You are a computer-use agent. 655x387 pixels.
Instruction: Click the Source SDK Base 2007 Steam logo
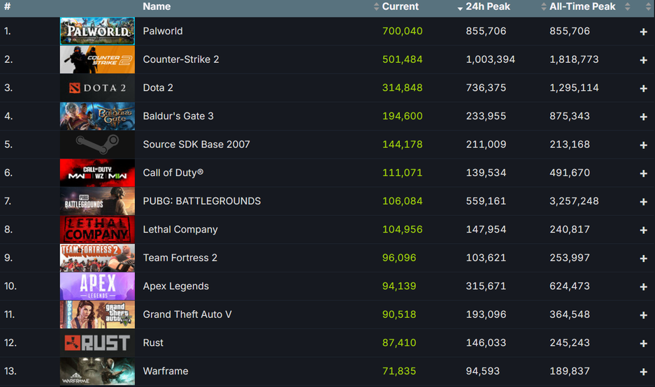(97, 145)
